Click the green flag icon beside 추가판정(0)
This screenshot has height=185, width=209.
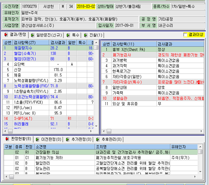tap(68, 140)
